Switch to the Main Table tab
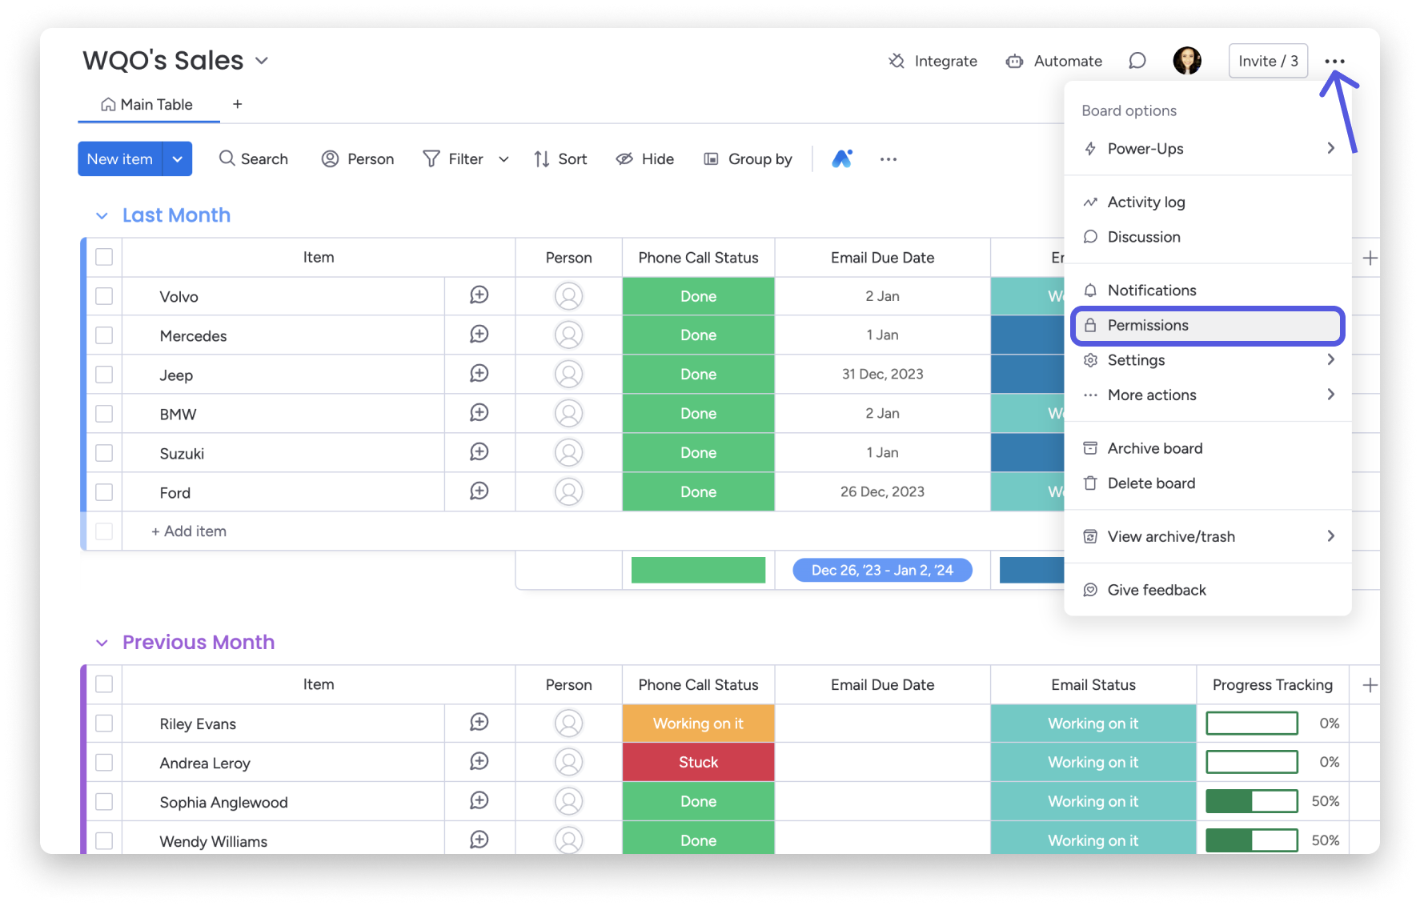The height and width of the screenshot is (906, 1420). coord(148,104)
